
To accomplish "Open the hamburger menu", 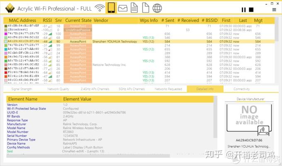I will [274, 9].
